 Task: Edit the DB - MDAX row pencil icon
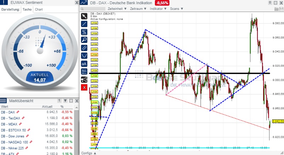[x=20, y=124]
